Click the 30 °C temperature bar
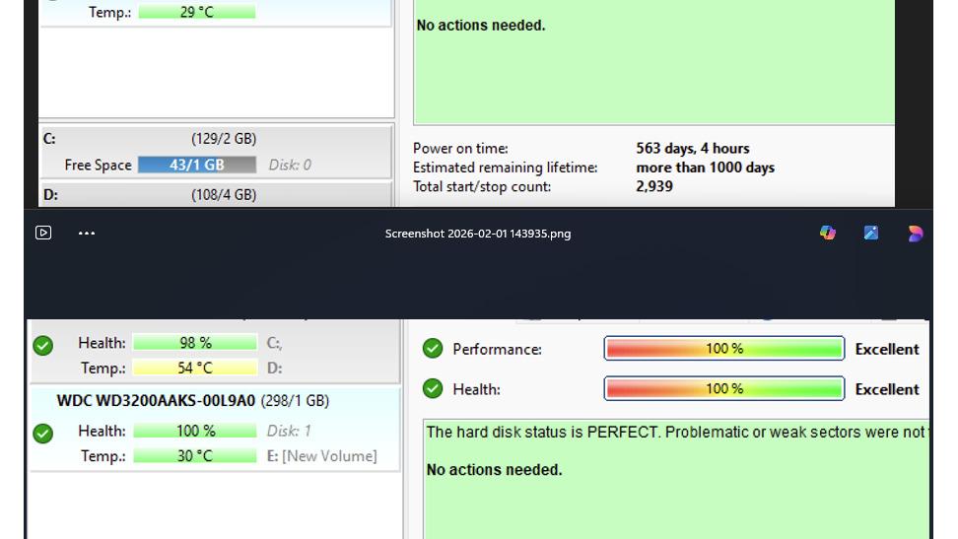 tap(195, 456)
